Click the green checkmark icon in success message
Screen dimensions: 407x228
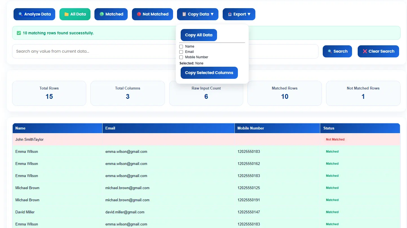click(19, 33)
